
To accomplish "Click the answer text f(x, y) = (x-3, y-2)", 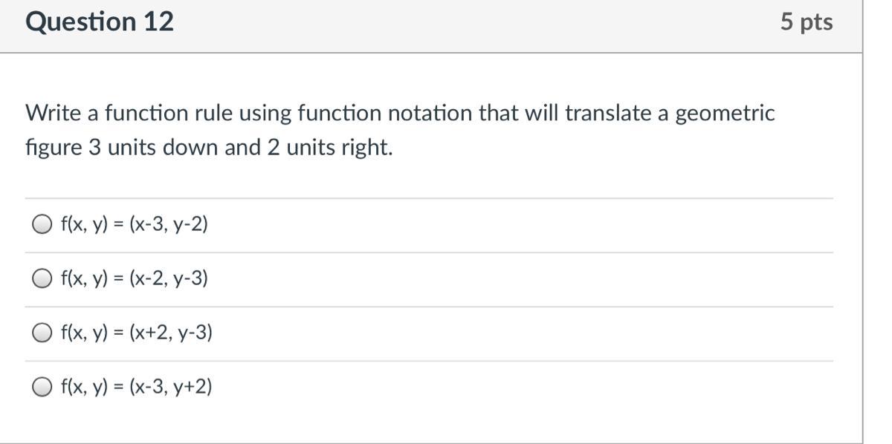I will click(x=135, y=224).
